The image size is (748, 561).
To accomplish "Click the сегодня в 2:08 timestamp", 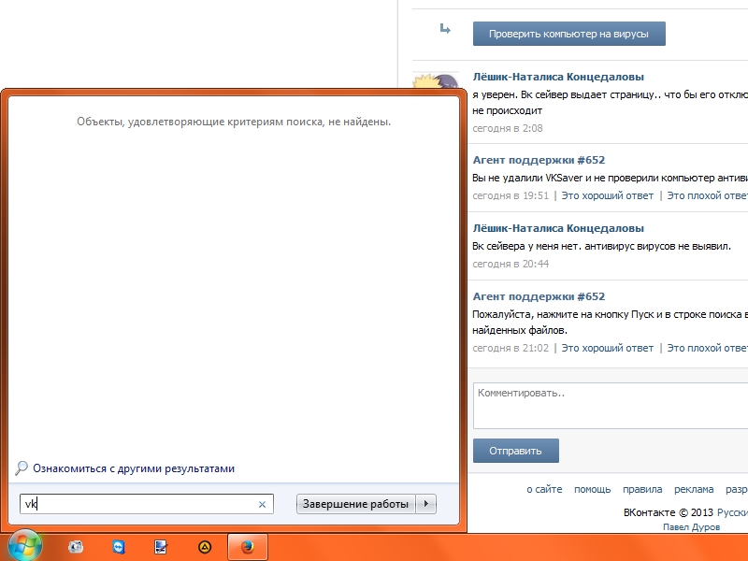I will [x=508, y=128].
